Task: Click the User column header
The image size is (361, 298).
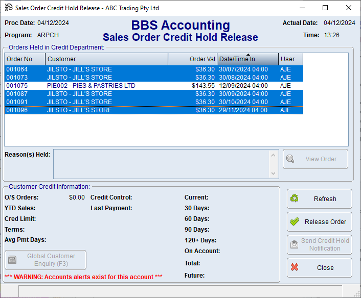Action: click(290, 59)
